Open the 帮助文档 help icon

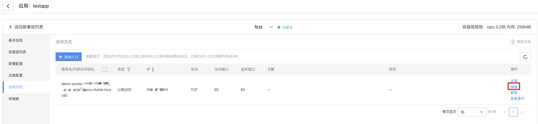[512, 42]
